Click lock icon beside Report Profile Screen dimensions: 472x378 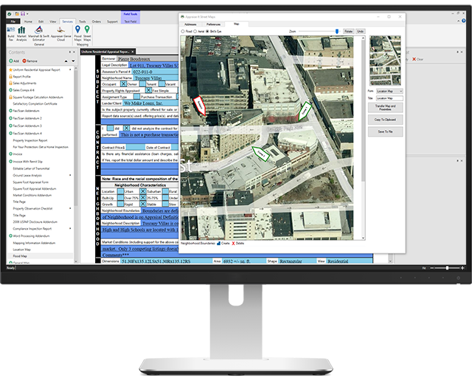click(x=10, y=77)
